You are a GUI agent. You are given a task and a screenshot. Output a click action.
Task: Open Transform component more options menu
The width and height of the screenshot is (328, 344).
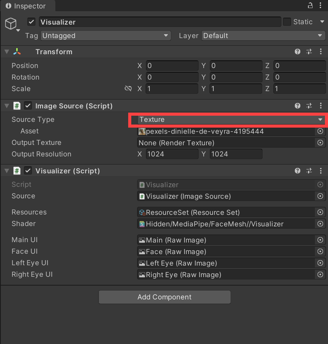coord(321,52)
